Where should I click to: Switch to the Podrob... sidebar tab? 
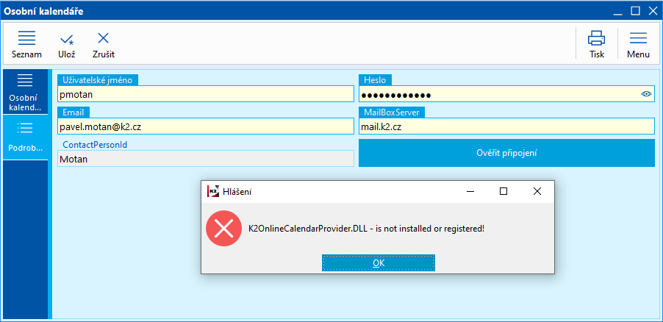tap(26, 137)
